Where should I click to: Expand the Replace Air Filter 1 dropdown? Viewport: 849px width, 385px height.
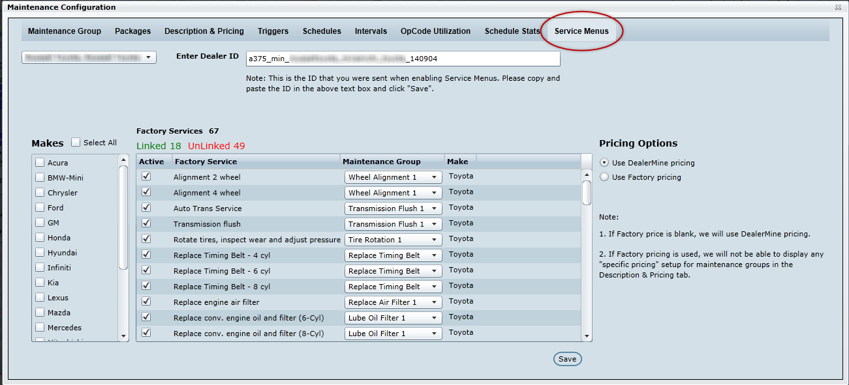point(393,302)
